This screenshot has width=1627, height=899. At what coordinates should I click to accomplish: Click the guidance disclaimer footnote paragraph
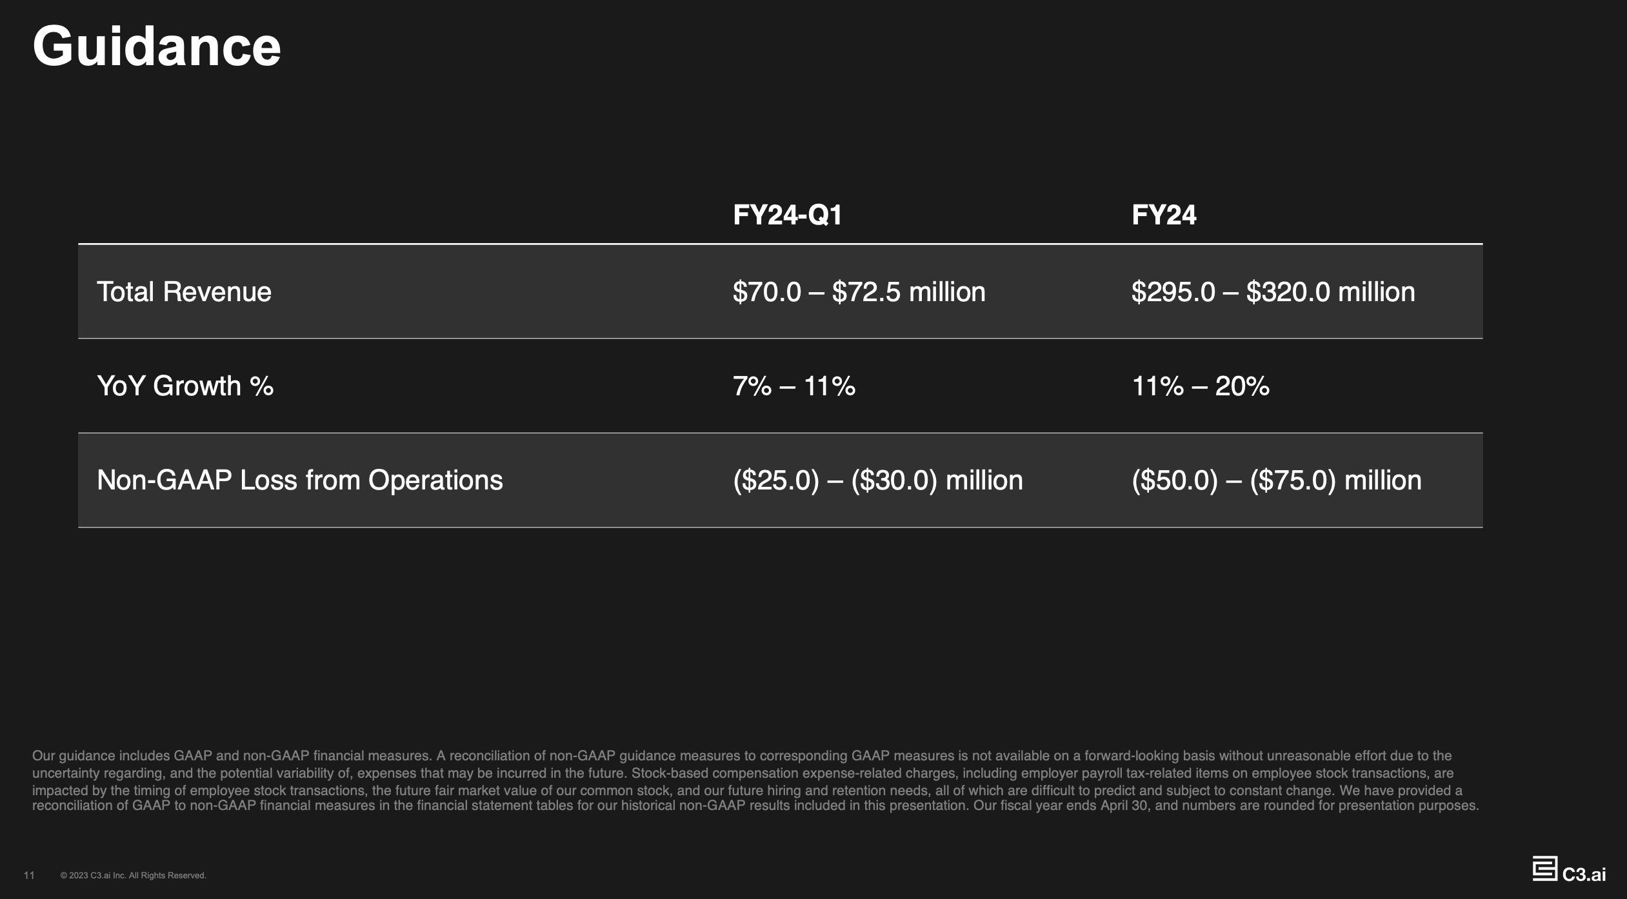coord(755,780)
